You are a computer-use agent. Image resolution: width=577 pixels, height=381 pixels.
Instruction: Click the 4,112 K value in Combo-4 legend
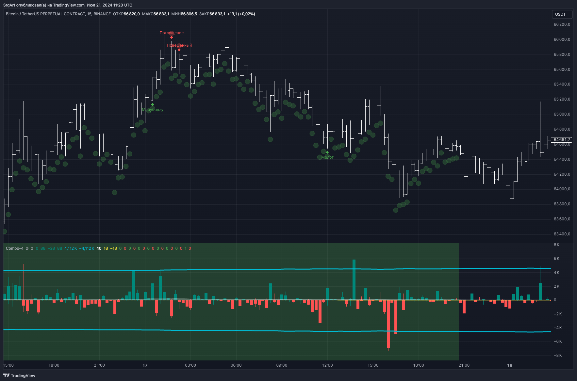pos(71,248)
